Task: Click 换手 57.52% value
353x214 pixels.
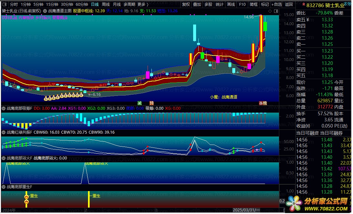Action: (325, 114)
